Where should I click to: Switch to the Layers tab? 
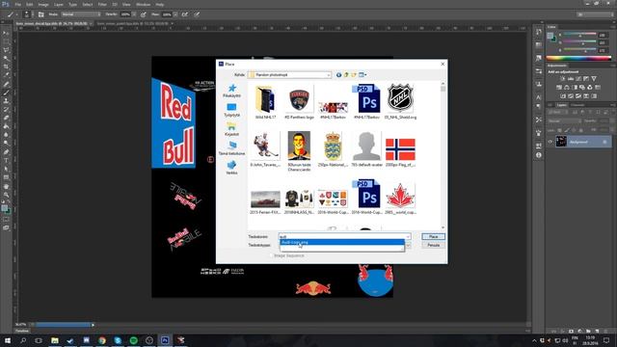[x=561, y=105]
